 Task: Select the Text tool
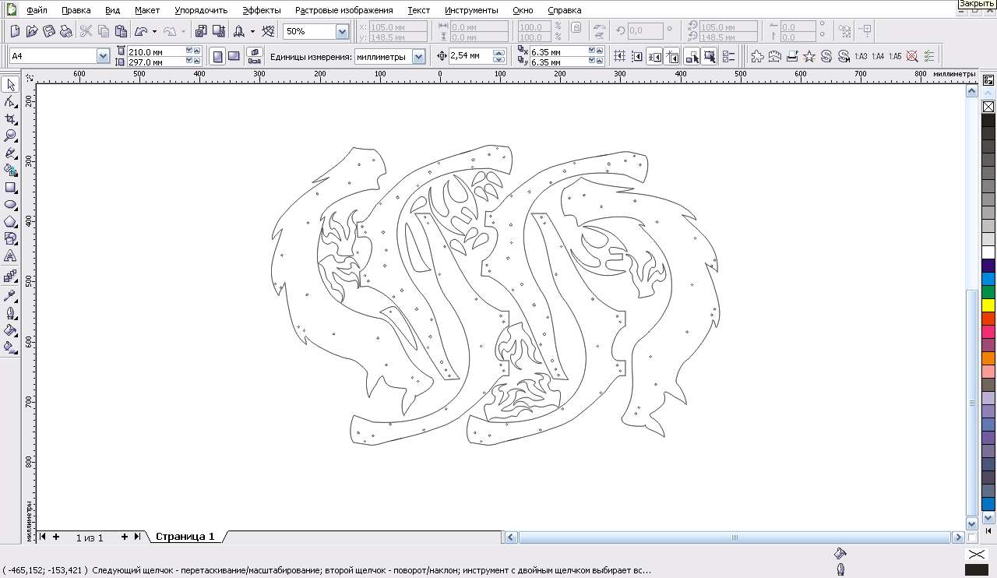pos(11,256)
